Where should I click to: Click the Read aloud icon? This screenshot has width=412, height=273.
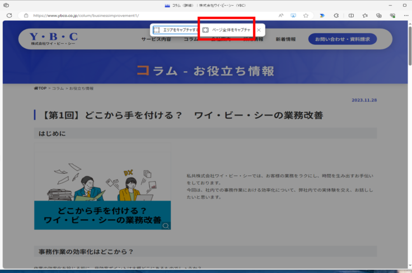click(x=281, y=16)
